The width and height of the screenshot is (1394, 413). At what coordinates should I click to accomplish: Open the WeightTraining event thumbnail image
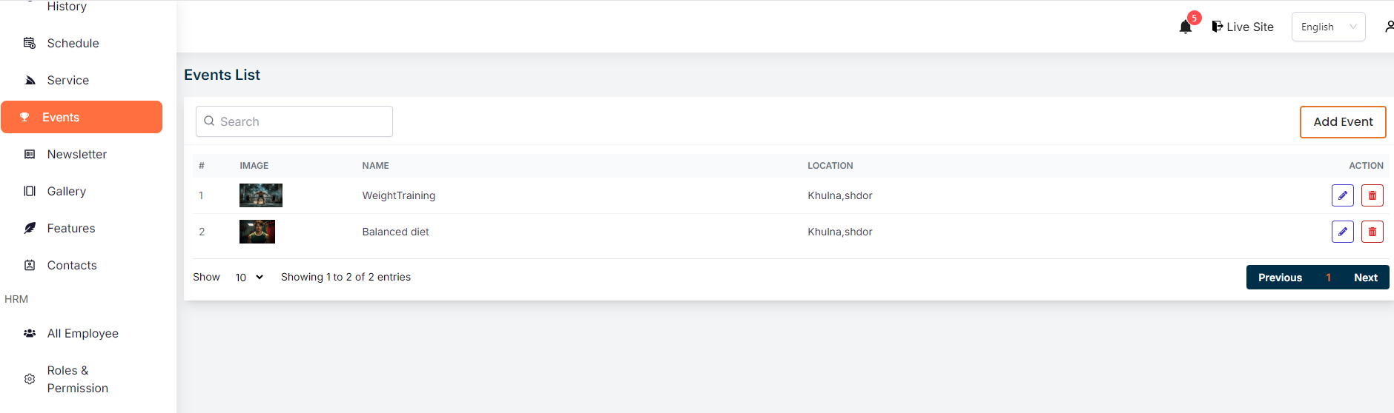pyautogui.click(x=260, y=195)
